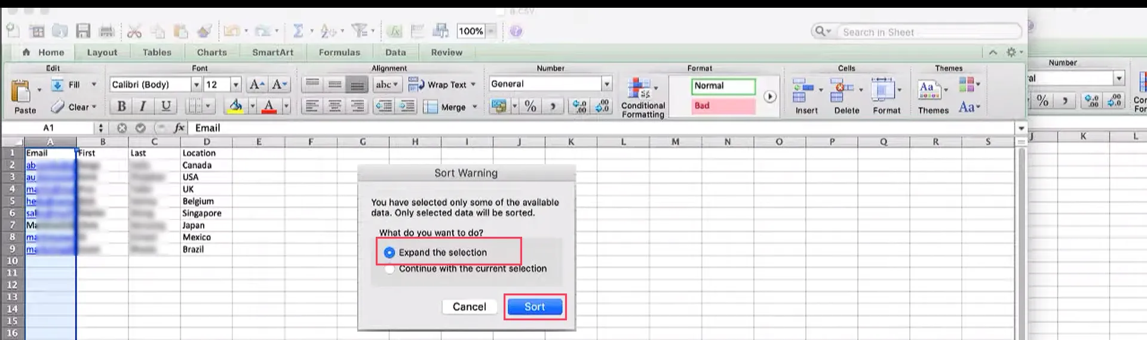Expand the Merge dropdown

475,107
